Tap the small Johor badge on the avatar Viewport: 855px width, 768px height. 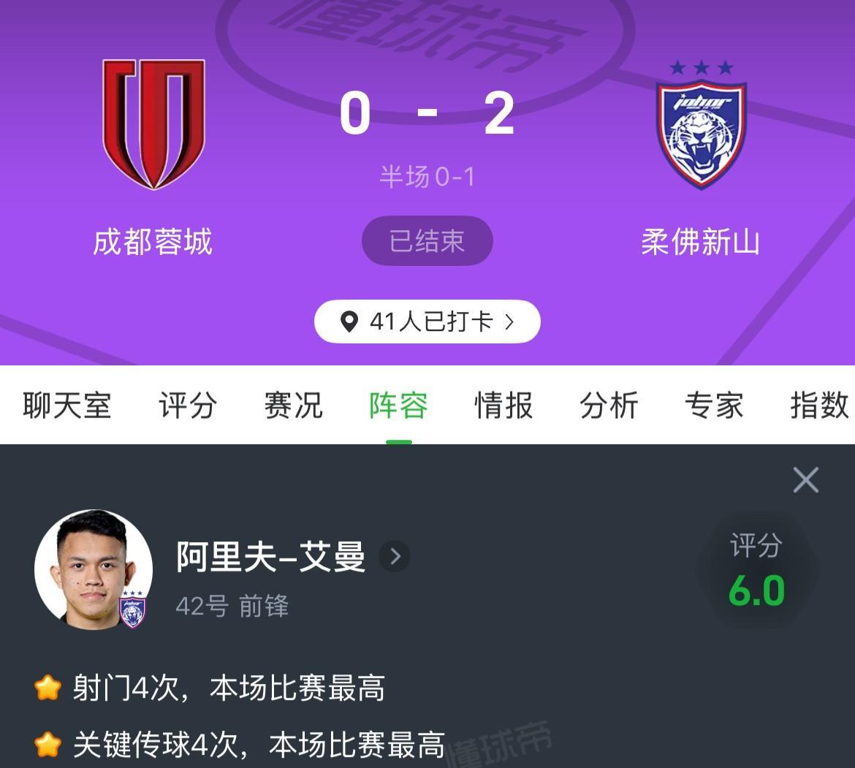[132, 609]
